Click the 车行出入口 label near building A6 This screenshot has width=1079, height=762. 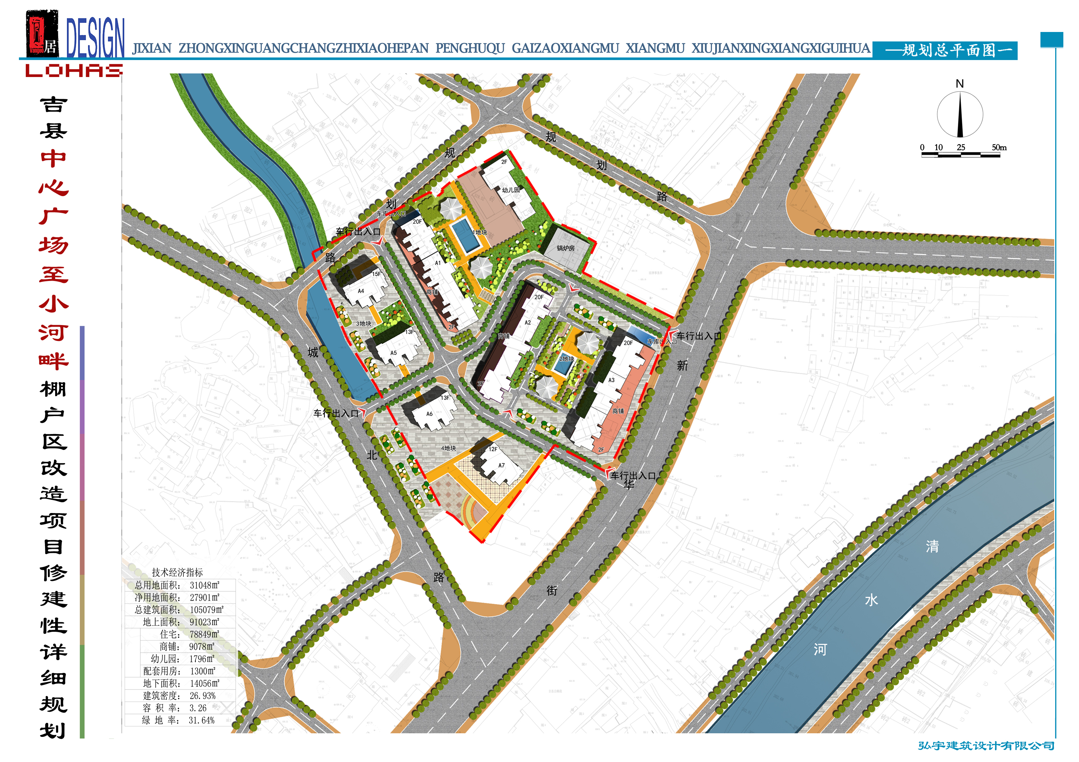335,413
